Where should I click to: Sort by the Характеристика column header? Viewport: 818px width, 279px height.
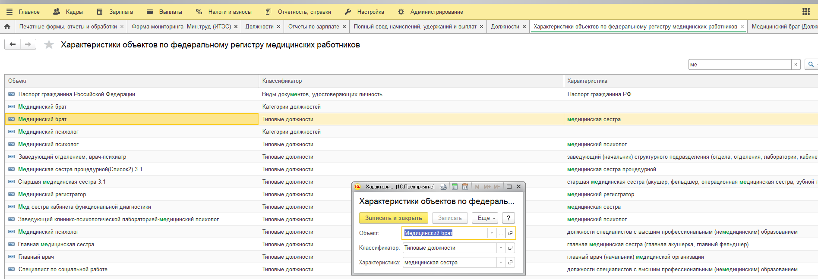pyautogui.click(x=691, y=81)
